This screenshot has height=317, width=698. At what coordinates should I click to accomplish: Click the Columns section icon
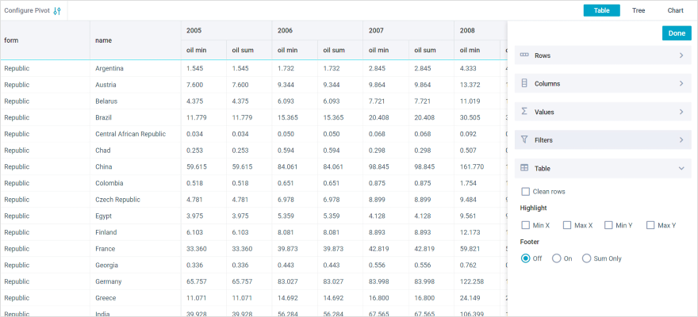click(x=524, y=83)
